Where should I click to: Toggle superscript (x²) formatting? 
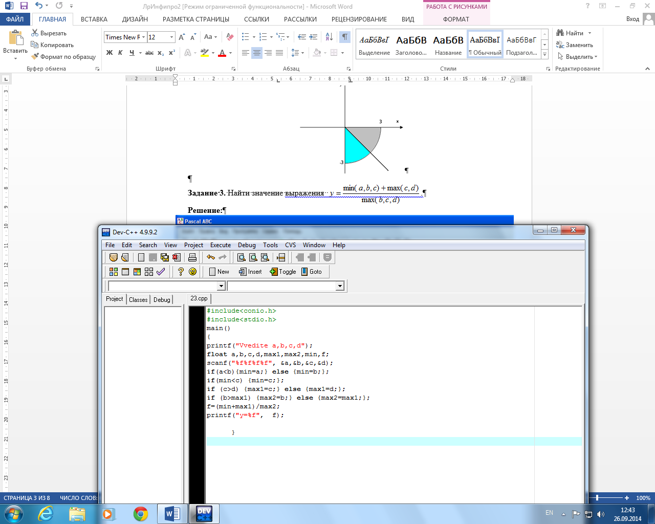(172, 53)
